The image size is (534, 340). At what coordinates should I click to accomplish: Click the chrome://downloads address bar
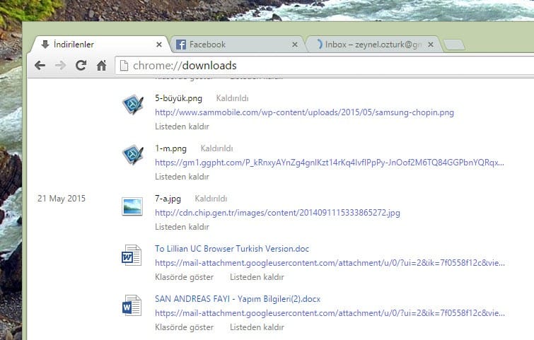(x=318, y=66)
